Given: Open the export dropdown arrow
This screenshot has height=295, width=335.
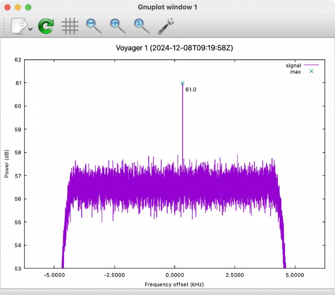Looking at the screenshot, I should [30, 29].
